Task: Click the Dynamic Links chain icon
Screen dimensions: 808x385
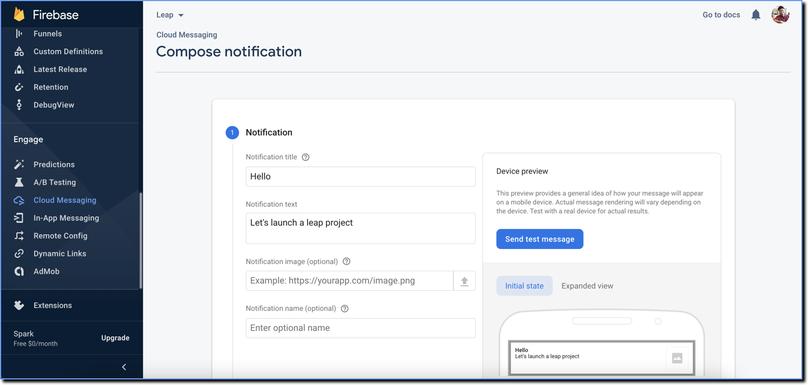Action: (19, 254)
